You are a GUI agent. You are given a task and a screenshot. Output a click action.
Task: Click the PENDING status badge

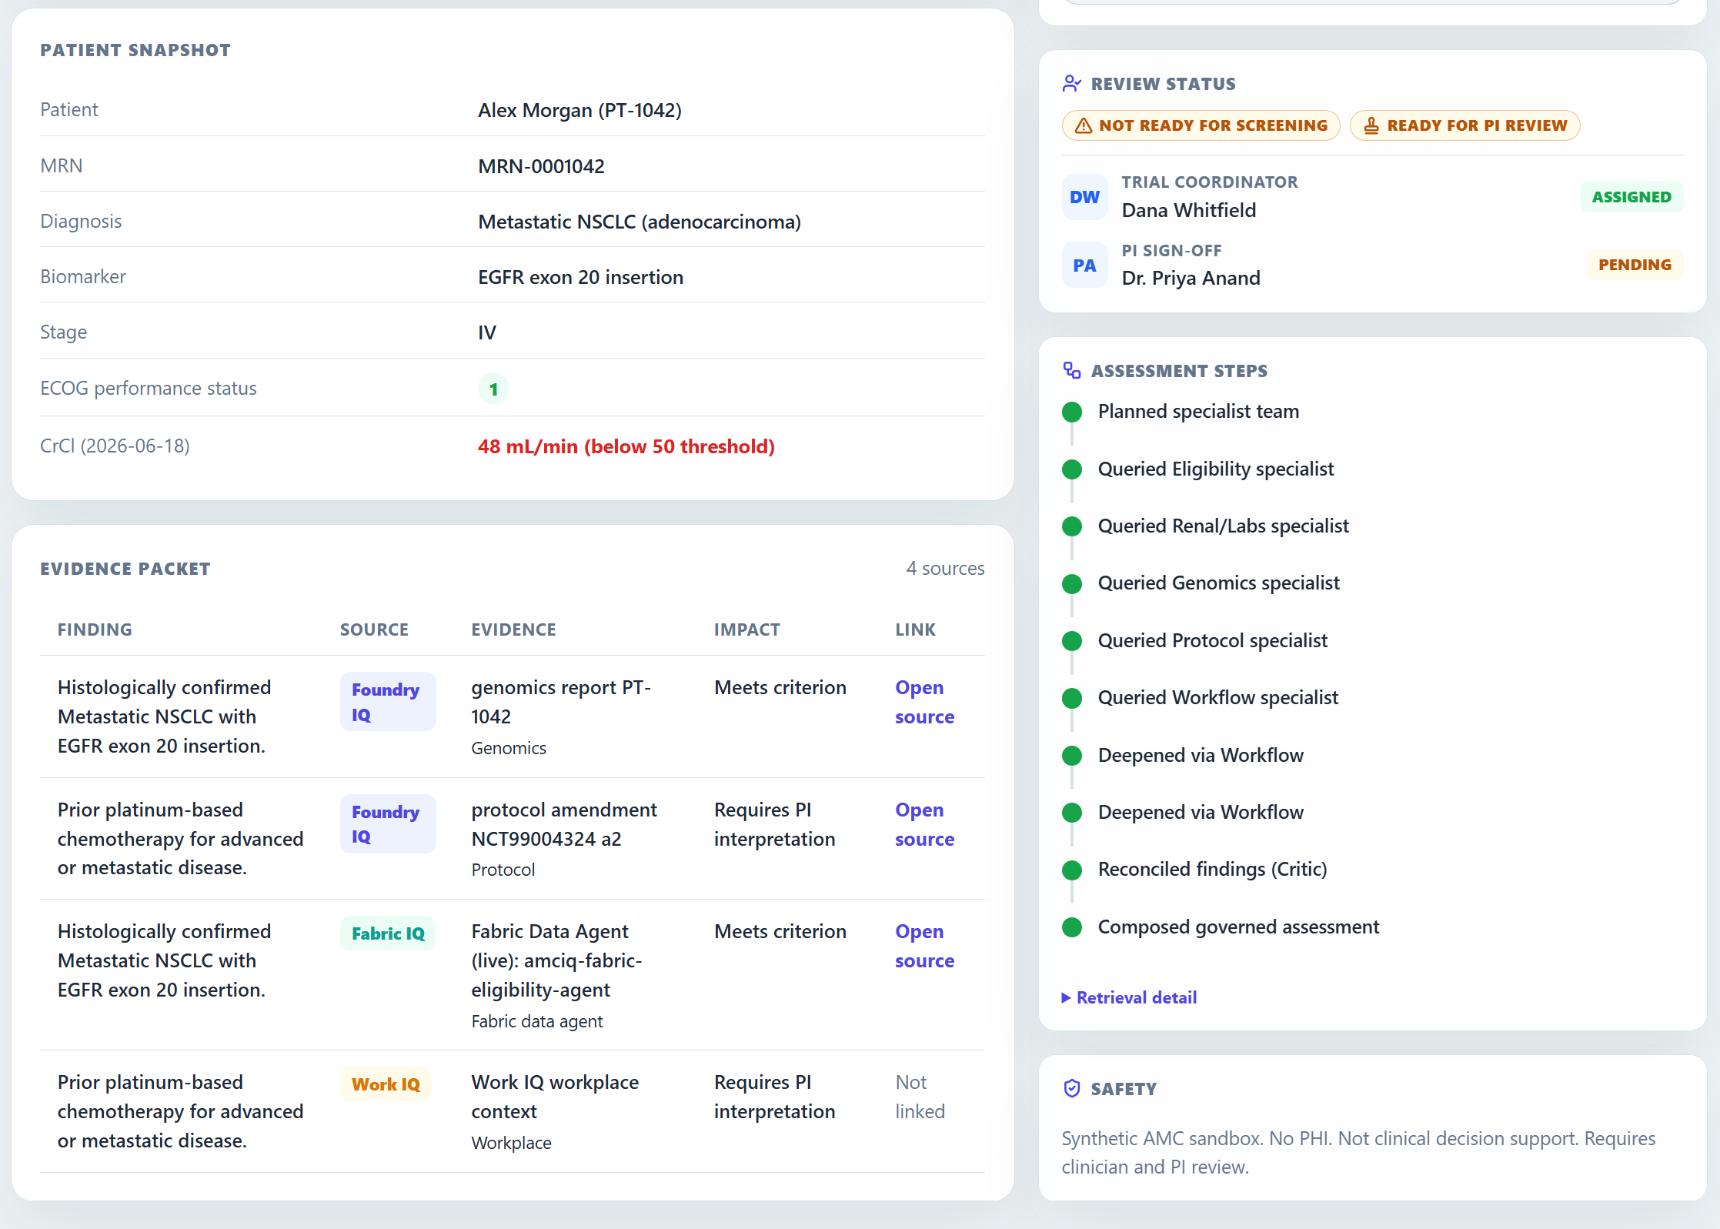(1635, 265)
